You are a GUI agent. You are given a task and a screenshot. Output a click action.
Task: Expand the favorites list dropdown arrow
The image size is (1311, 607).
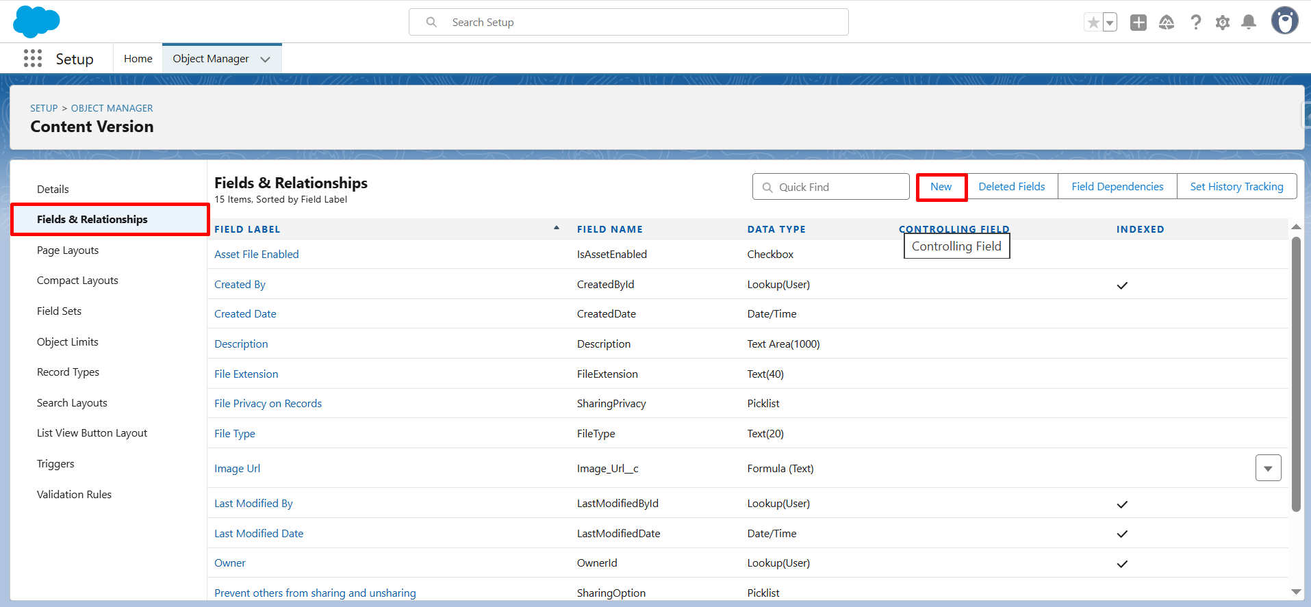pos(1110,23)
